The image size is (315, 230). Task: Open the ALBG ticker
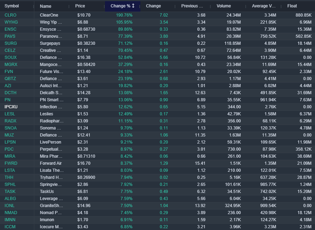pyautogui.click(x=10, y=199)
